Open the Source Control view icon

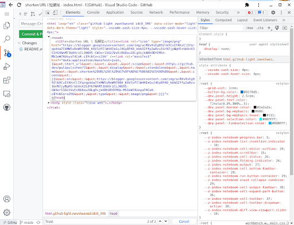pos(7,53)
